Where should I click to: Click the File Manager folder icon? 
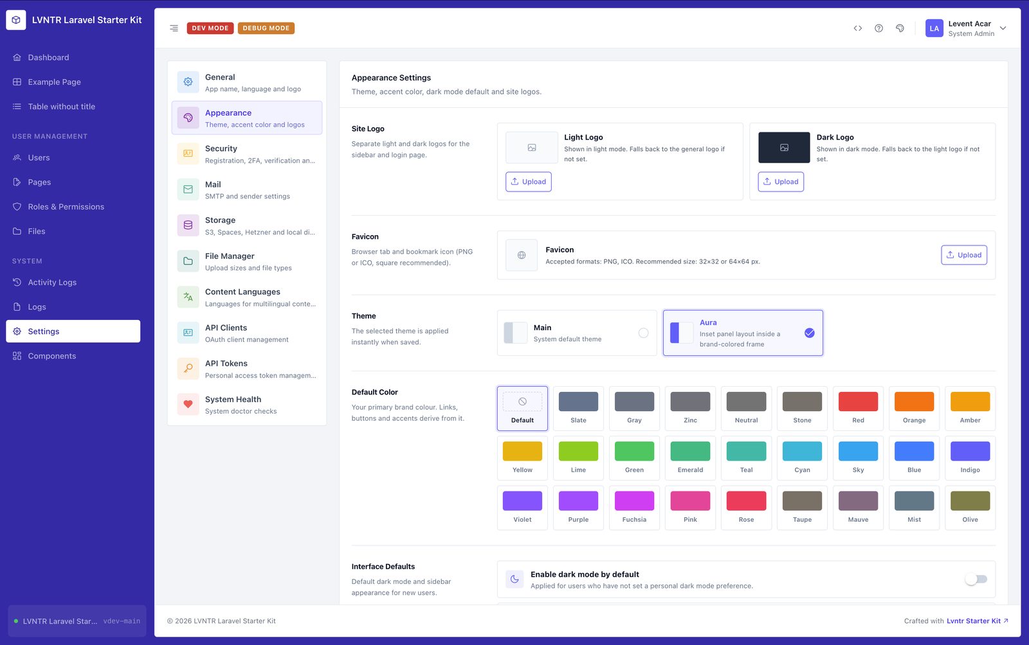[x=188, y=261]
